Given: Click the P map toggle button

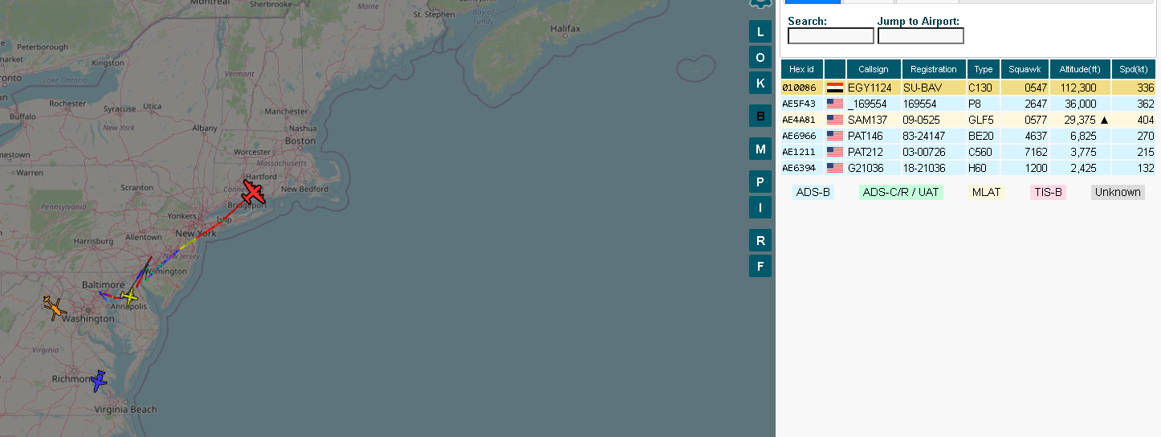Looking at the screenshot, I should click(760, 182).
